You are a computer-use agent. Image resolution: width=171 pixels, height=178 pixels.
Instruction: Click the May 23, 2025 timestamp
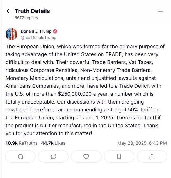pos(142,143)
